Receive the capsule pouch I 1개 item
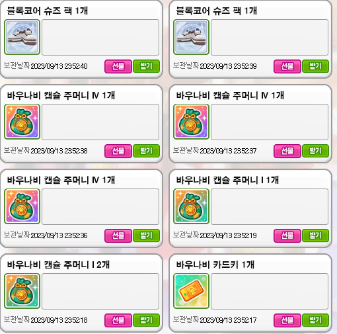 [315, 235]
